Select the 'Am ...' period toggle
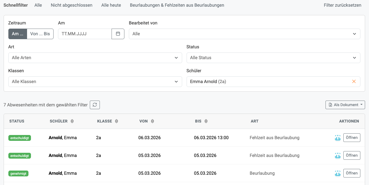 [18, 34]
